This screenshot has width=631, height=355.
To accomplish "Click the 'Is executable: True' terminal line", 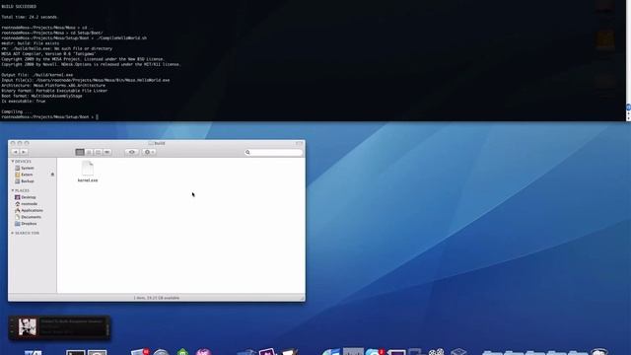I will pyautogui.click(x=24, y=102).
